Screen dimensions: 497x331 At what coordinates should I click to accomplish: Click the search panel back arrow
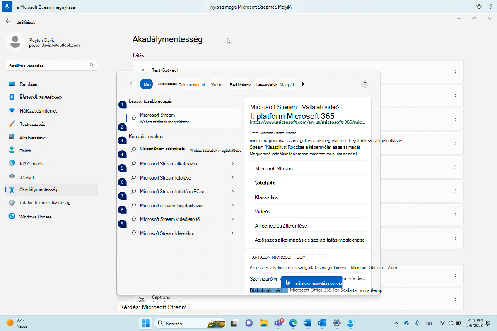coord(133,84)
